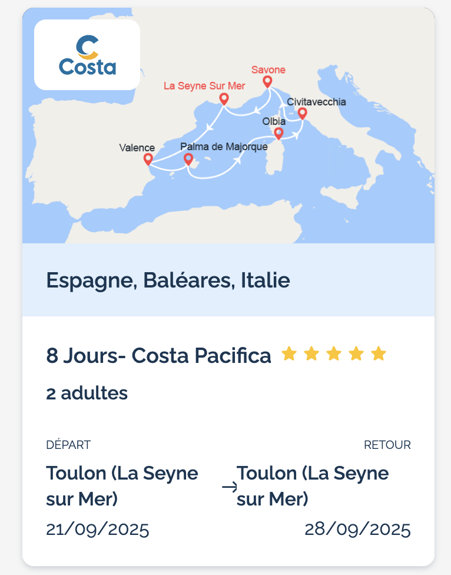Click the Palma de Majorque map pin
This screenshot has height=575, width=451.
(x=188, y=160)
